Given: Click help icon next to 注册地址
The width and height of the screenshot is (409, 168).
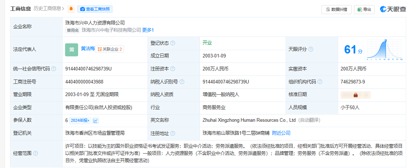Looking at the screenshot, I should coord(173,133).
